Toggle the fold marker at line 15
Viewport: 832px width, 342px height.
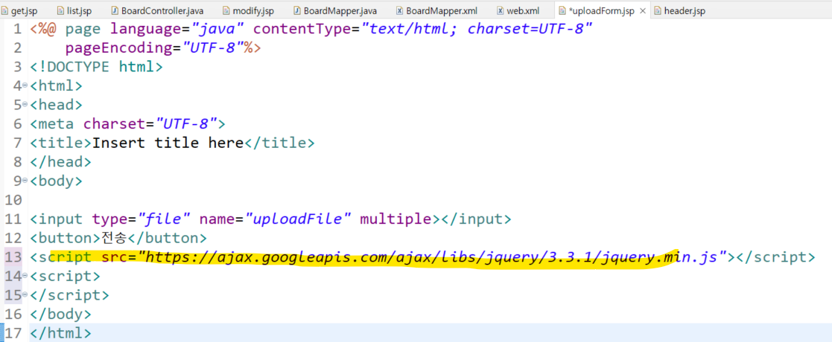tap(25, 295)
